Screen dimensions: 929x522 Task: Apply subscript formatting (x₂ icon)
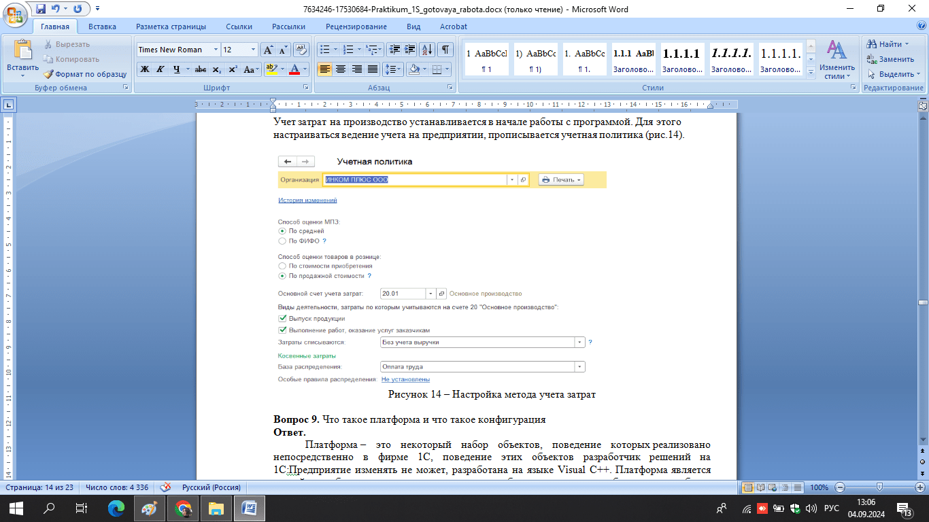click(216, 69)
